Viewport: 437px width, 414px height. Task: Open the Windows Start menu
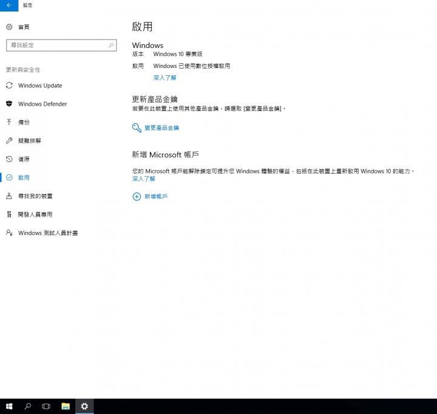(x=9, y=406)
